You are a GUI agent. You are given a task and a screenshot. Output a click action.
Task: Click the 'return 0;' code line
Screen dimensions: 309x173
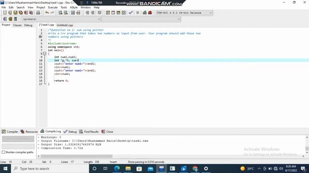click(x=61, y=81)
